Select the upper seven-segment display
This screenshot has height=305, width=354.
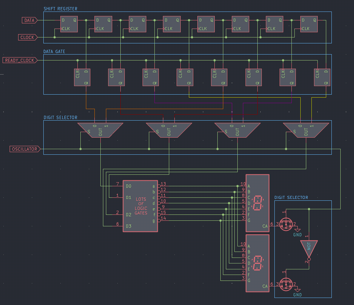point(257,203)
